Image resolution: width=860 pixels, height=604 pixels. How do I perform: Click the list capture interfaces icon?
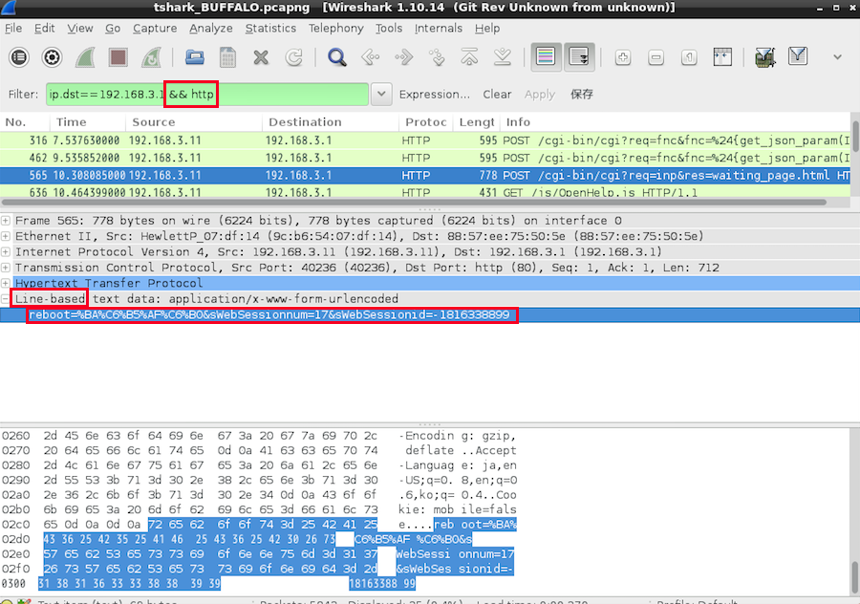[x=19, y=57]
